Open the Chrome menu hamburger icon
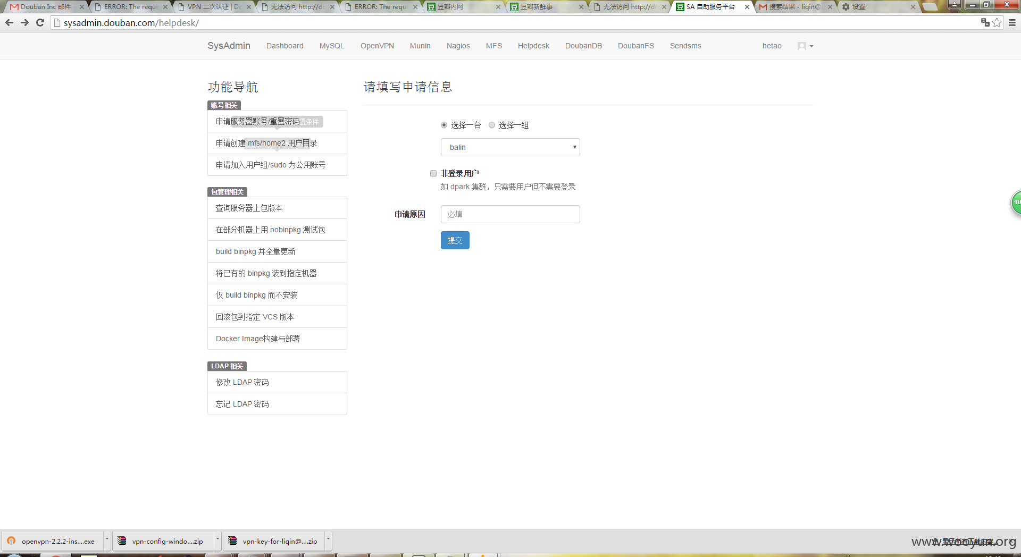 pos(1012,23)
